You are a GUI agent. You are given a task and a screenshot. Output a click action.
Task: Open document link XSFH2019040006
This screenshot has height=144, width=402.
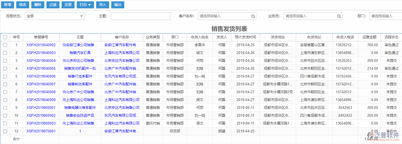click(x=41, y=76)
